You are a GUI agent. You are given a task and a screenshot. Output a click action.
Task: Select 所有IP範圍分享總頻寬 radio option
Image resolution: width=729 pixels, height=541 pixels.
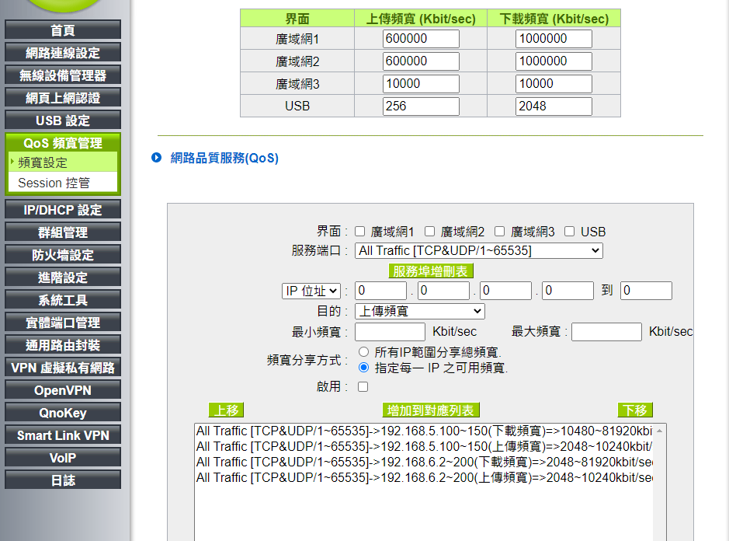(x=363, y=352)
